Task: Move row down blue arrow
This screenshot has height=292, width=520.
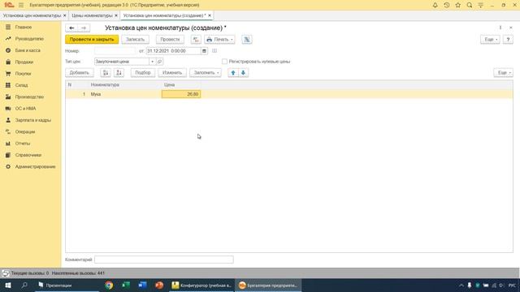Action: pos(243,72)
